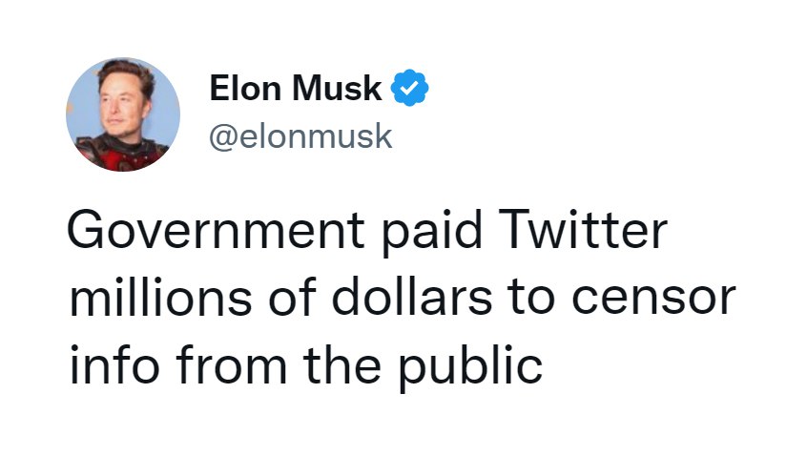Open the profile picture avatar
This screenshot has height=456, width=807.
click(x=122, y=113)
